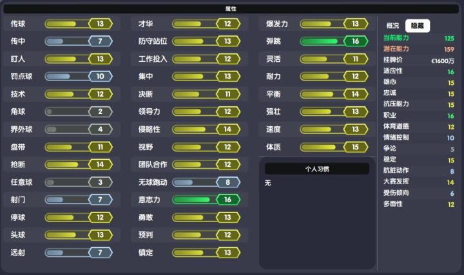464x275 pixels.
Task: Select the 传中 hexagon value badge
Action: coord(100,41)
